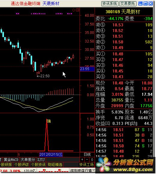156x174 pixels.
Task: Click the 量比 1.11 value
Action: tap(148, 100)
